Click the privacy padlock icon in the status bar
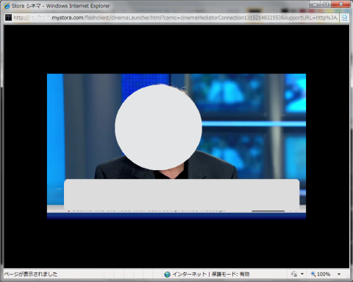 (x=294, y=274)
